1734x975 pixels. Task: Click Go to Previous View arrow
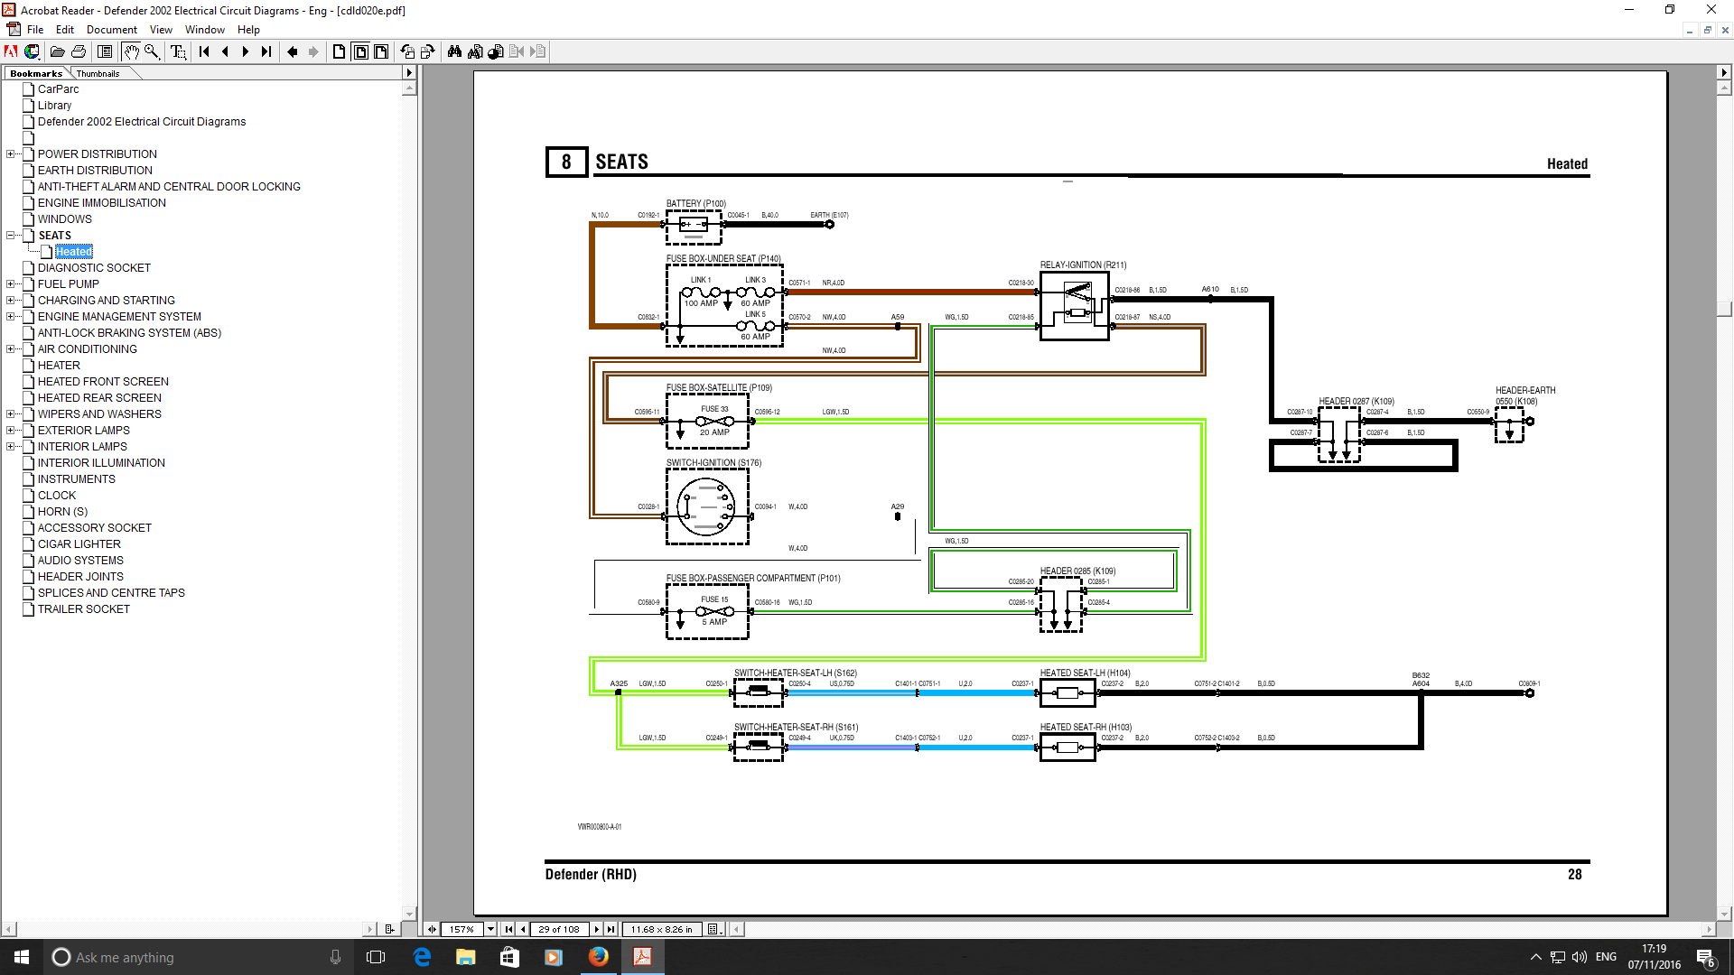pos(293,51)
